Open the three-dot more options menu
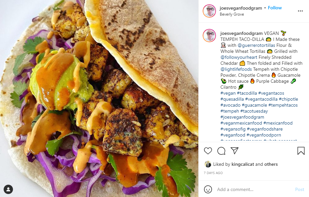The image size is (309, 197). [x=300, y=11]
